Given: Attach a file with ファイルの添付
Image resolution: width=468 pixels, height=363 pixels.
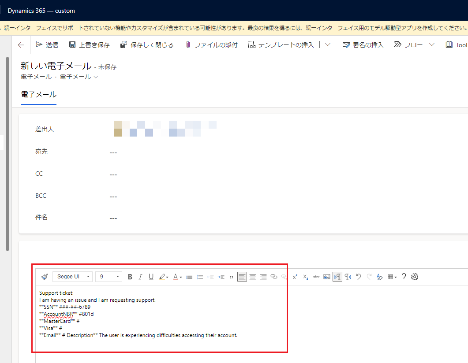Looking at the screenshot, I should point(211,44).
